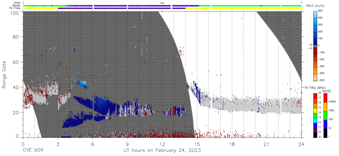The image size is (339, 156).
Task: Click the y-axis tick label '100'
Action: [15, 13]
